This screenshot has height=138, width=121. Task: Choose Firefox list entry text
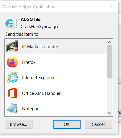pyautogui.click(x=29, y=62)
